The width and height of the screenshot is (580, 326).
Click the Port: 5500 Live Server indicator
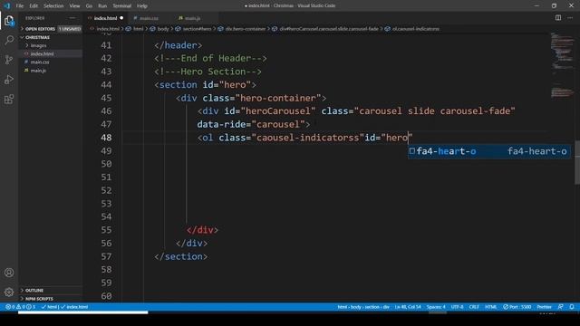(517, 307)
